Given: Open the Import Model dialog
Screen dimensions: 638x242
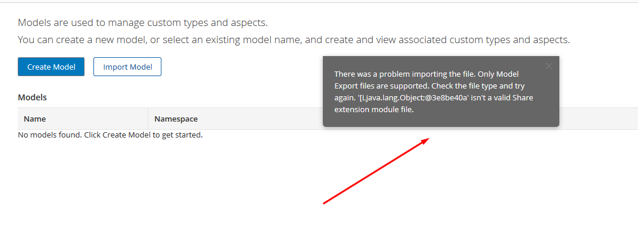Looking at the screenshot, I should click(x=127, y=67).
